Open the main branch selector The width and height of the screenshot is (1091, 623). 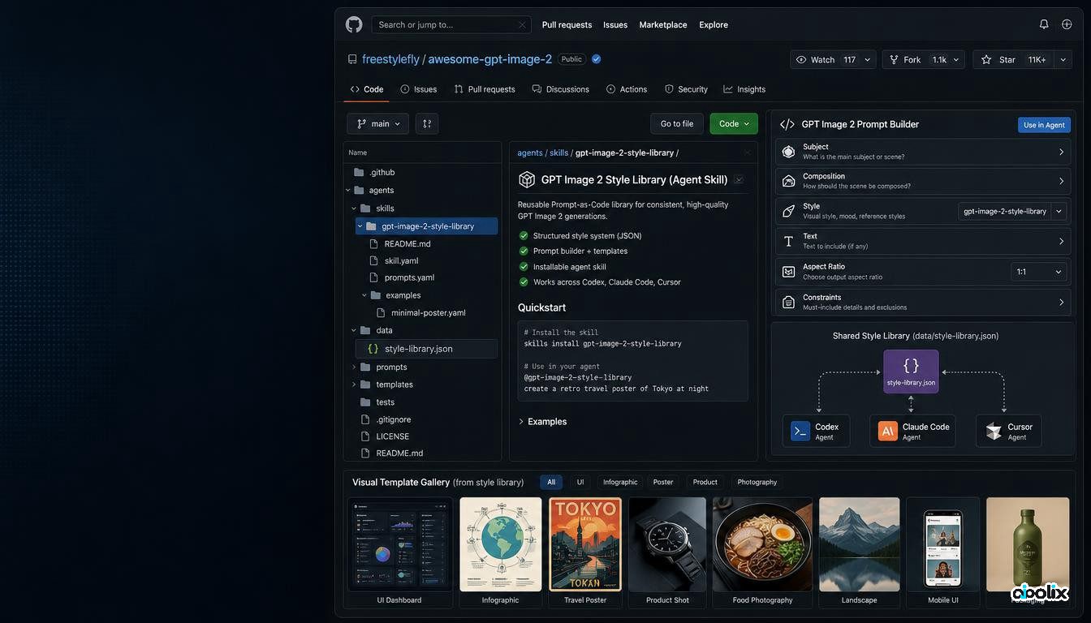378,123
